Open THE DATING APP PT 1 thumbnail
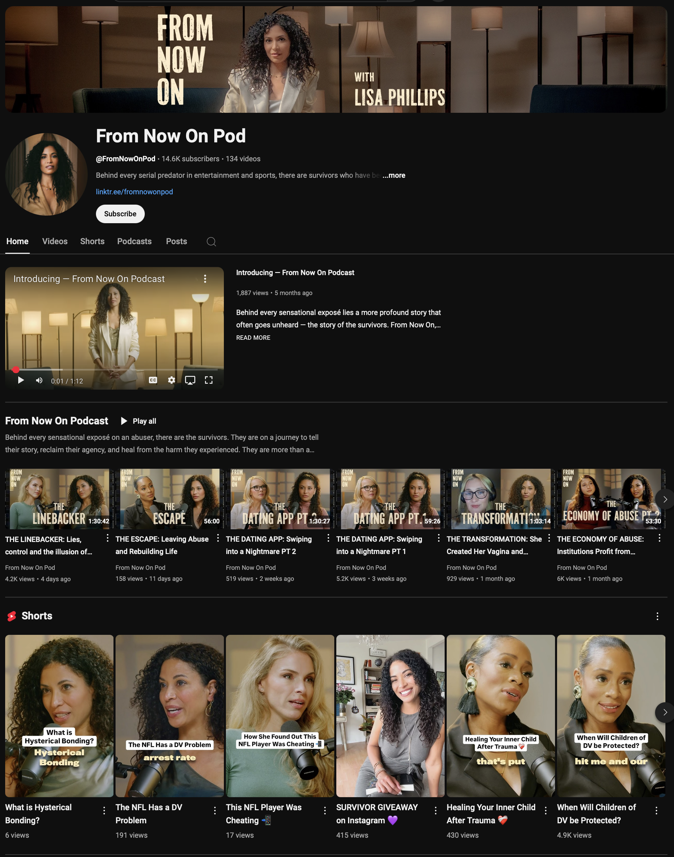Image resolution: width=674 pixels, height=857 pixels. (x=390, y=499)
